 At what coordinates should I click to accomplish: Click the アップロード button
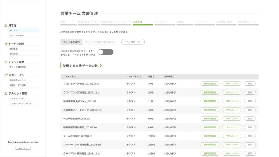[133, 42]
